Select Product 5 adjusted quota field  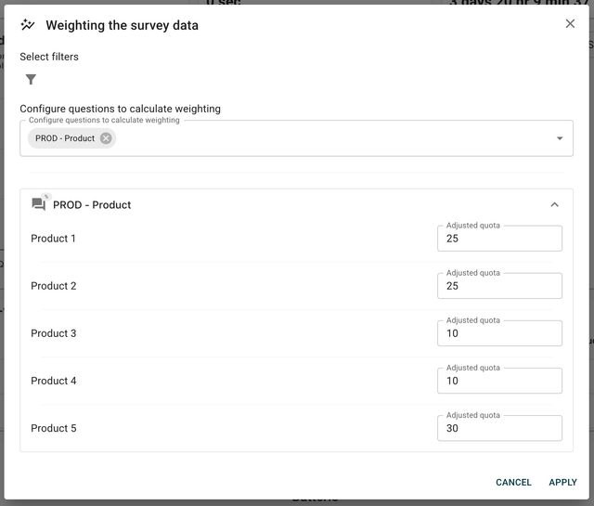499,428
